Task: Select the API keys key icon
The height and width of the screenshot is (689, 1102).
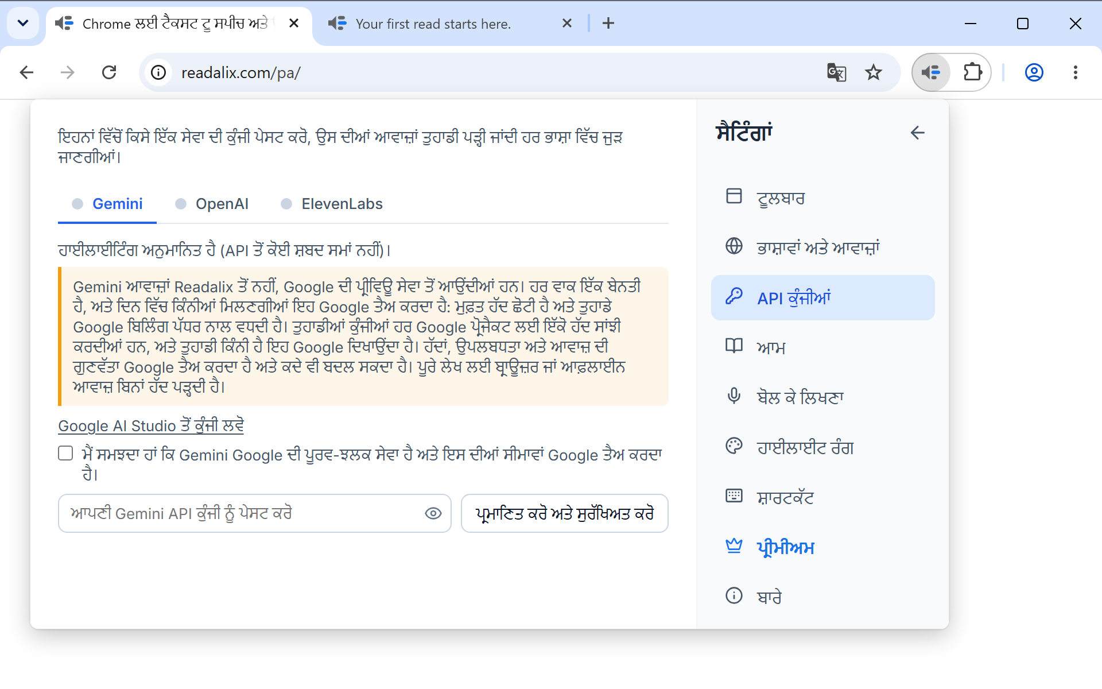Action: tap(734, 297)
